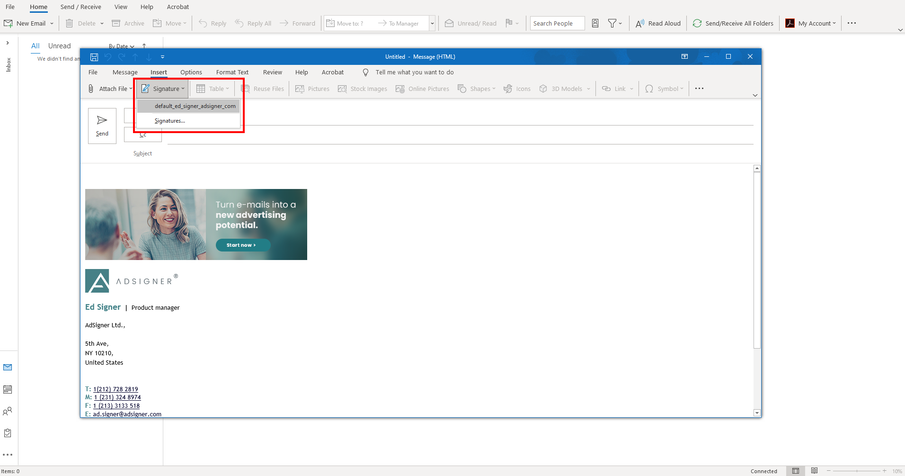
Task: Open the 3D Models button
Action: click(x=565, y=89)
